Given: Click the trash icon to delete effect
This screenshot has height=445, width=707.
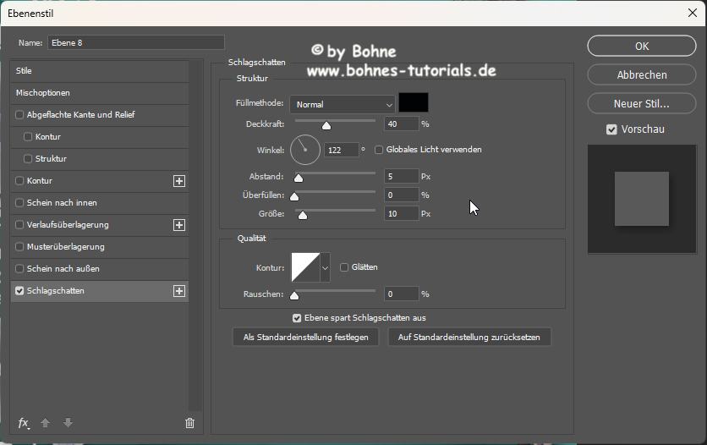Looking at the screenshot, I should (189, 423).
